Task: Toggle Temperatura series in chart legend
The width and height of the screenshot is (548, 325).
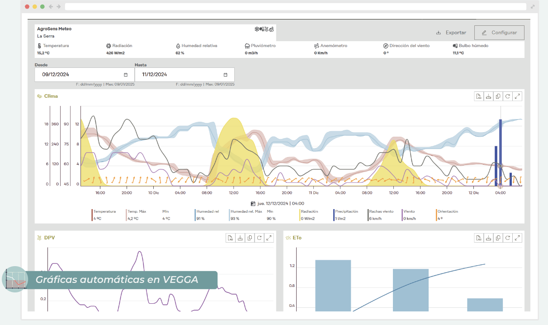Action: 104,211
